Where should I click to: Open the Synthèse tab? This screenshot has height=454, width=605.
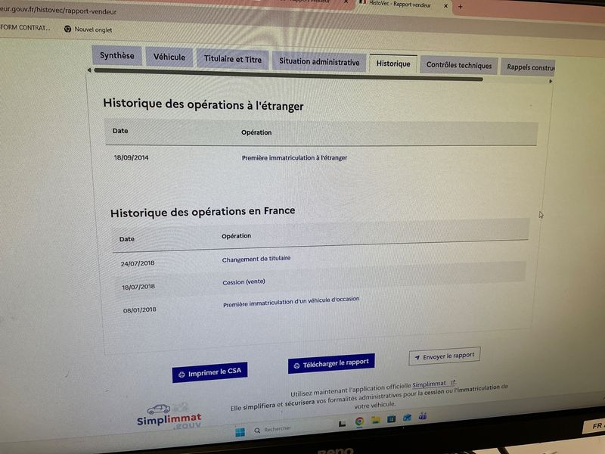pyautogui.click(x=117, y=55)
